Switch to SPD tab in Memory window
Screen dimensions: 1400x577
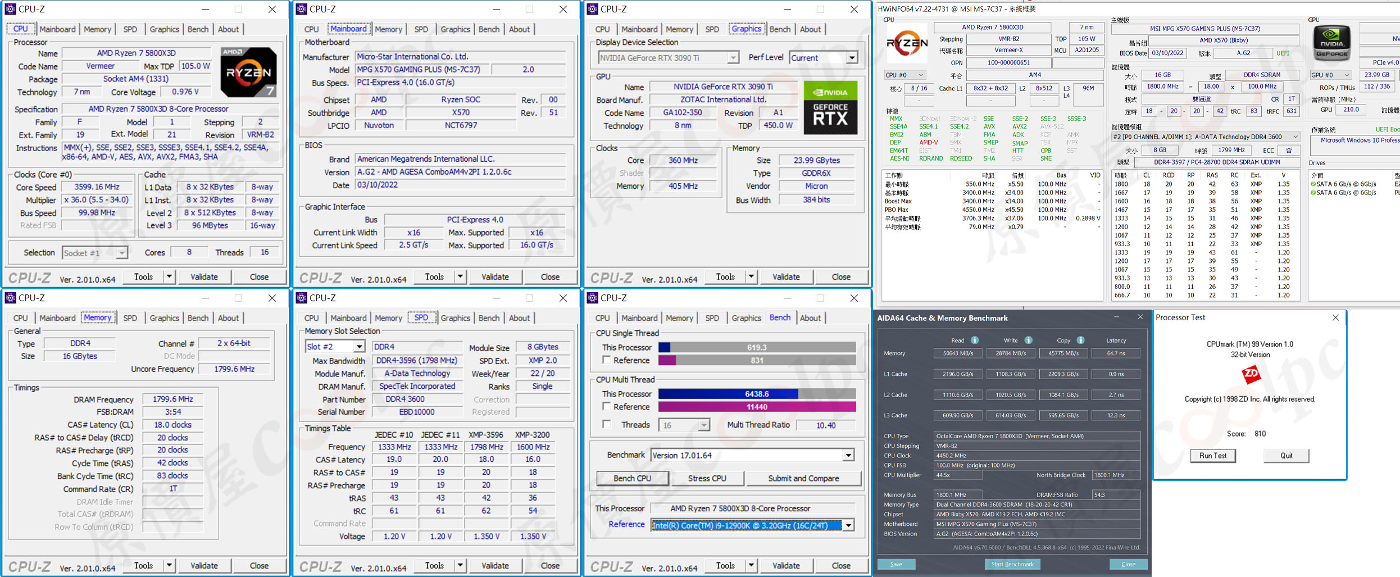pyautogui.click(x=130, y=318)
